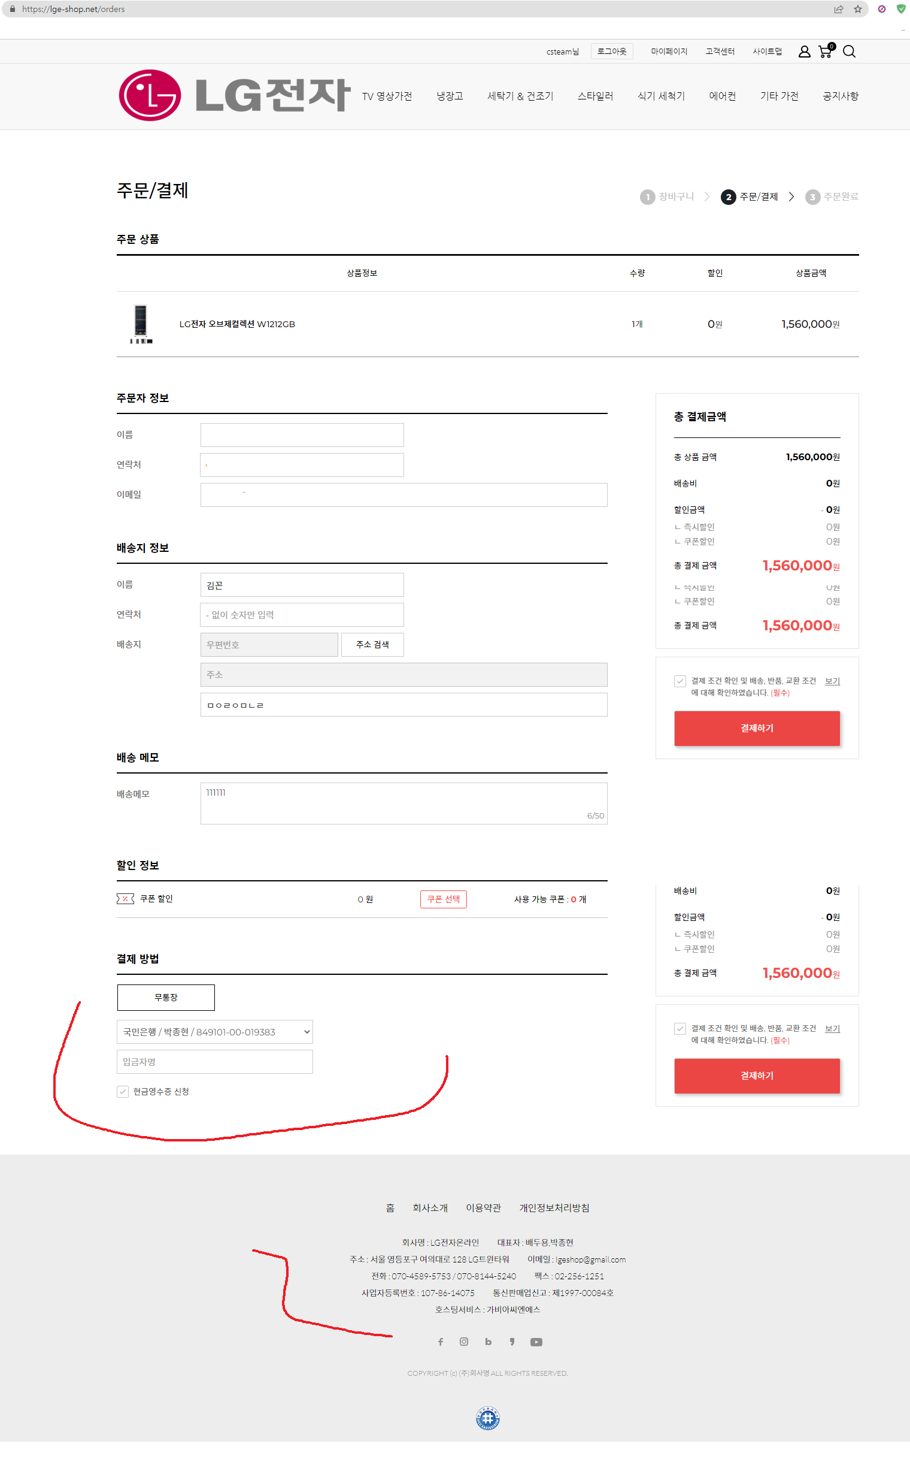Image resolution: width=910 pixels, height=1468 pixels.
Task: Click orderer 이름 input field
Action: tap(302, 435)
